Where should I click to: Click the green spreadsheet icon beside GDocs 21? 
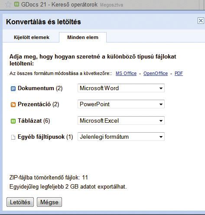point(16,4)
